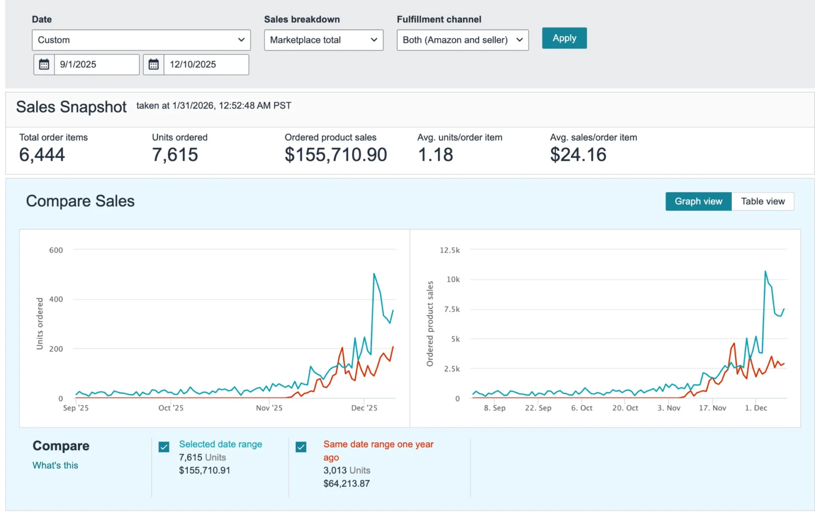Open the start date calendar picker
Image resolution: width=815 pixels, height=513 pixels.
(44, 65)
